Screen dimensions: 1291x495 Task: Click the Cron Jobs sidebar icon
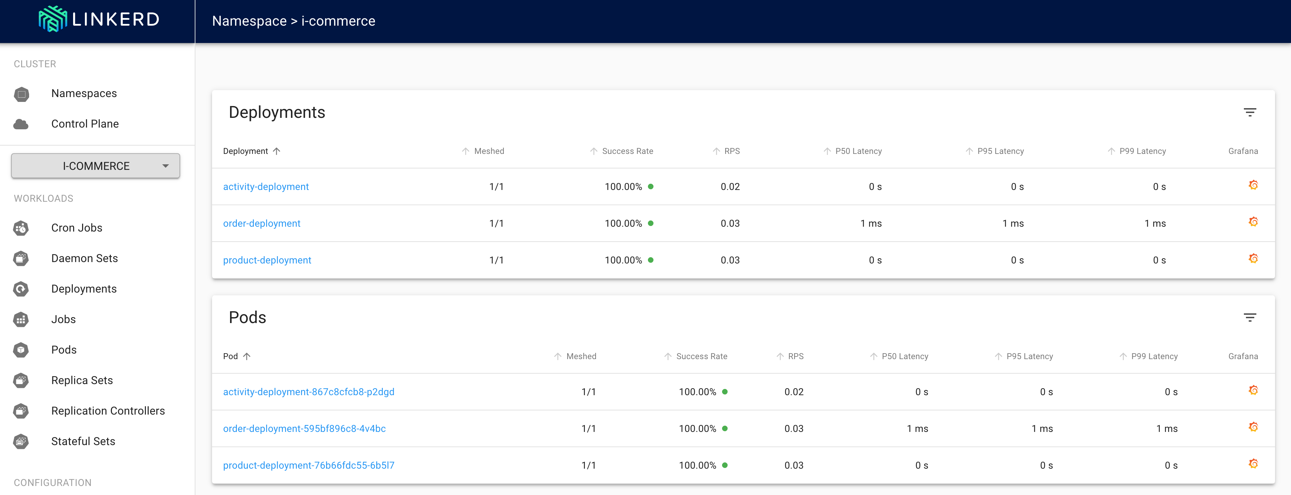(x=21, y=228)
